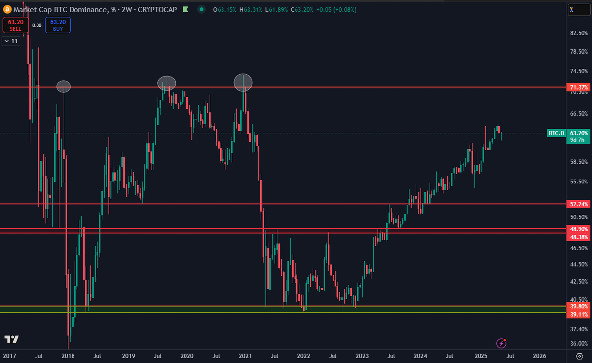The width and height of the screenshot is (592, 363).
Task: Click the 74.50% price axis label
Action: [x=579, y=71]
